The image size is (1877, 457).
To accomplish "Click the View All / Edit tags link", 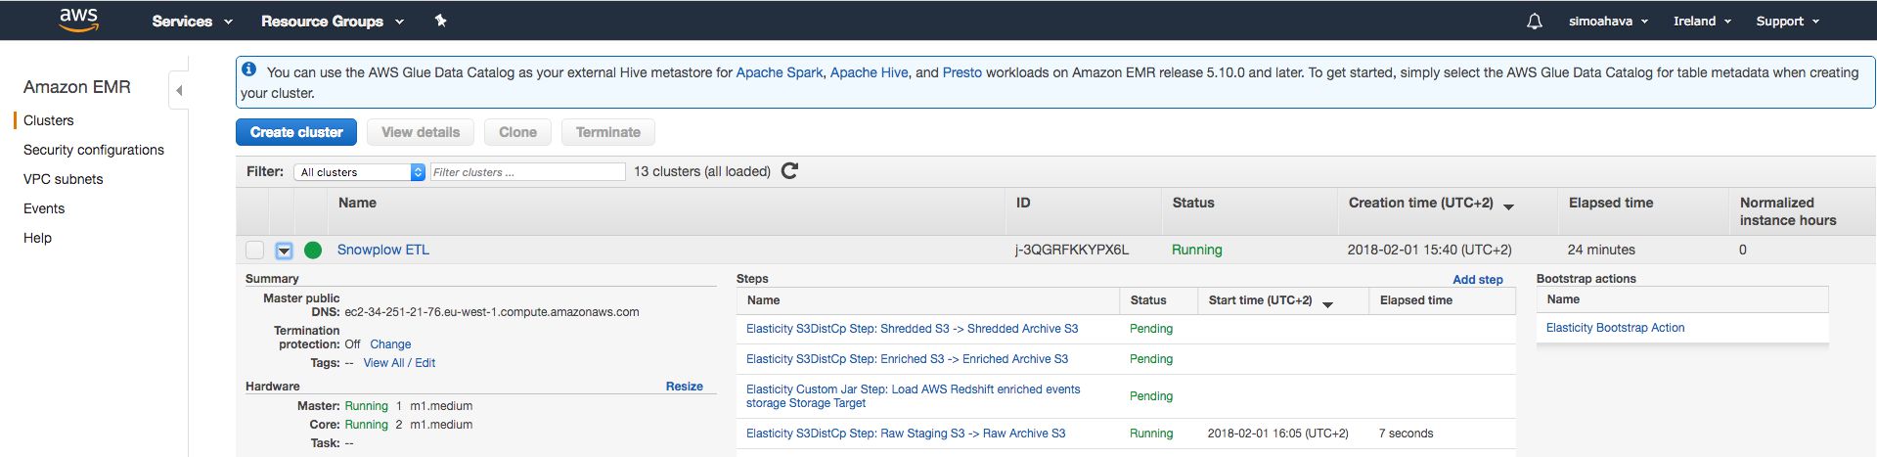I will [x=399, y=363].
